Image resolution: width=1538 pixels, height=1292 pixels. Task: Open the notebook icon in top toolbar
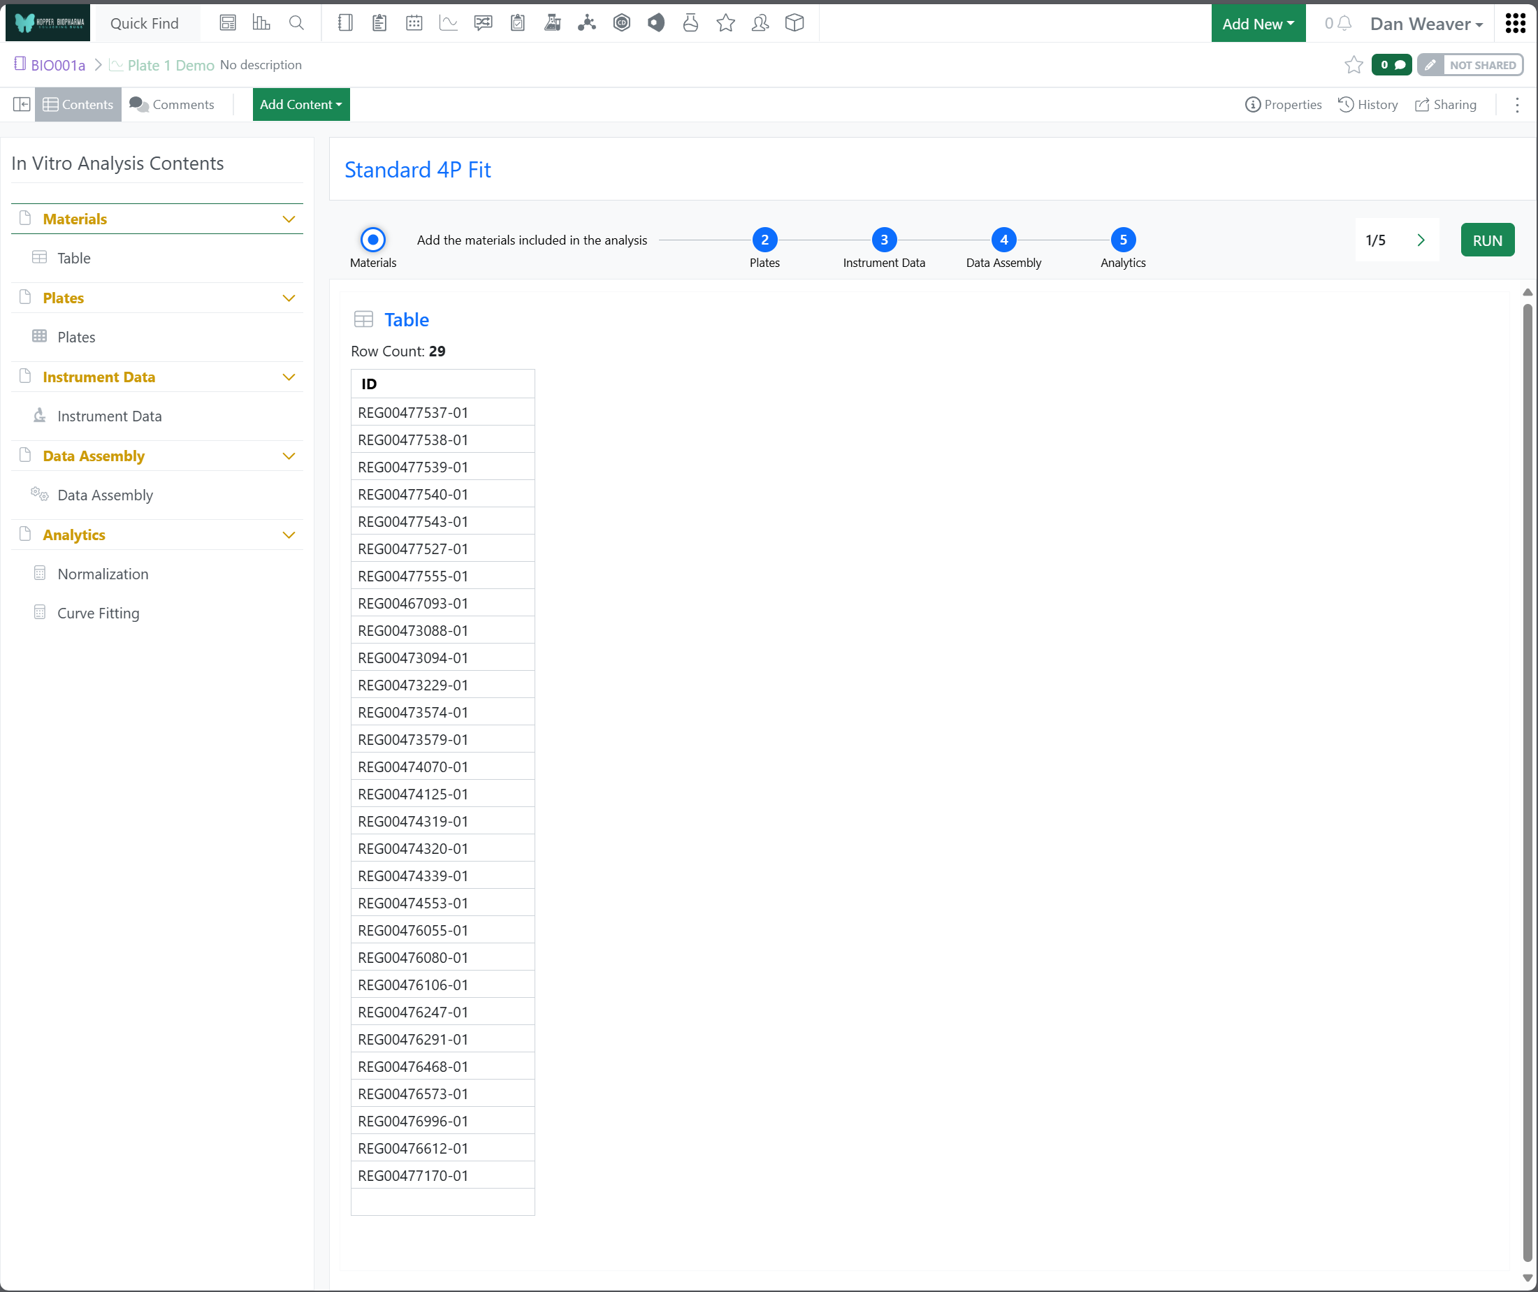click(345, 24)
